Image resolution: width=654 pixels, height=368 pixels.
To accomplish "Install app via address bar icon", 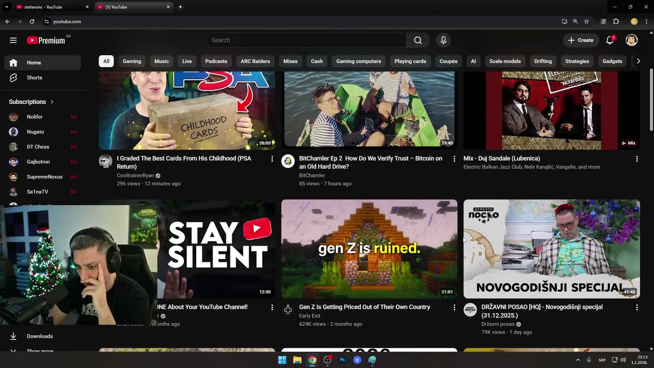I will click(x=565, y=21).
